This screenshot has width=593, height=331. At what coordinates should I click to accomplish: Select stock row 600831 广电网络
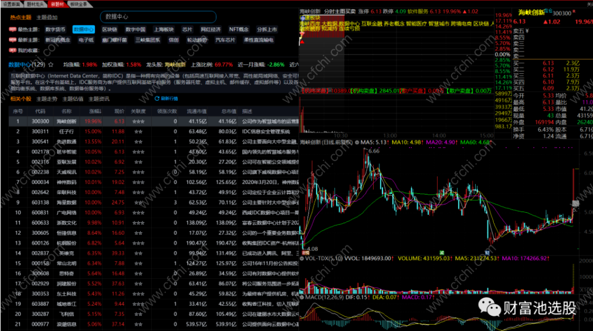[154, 213]
